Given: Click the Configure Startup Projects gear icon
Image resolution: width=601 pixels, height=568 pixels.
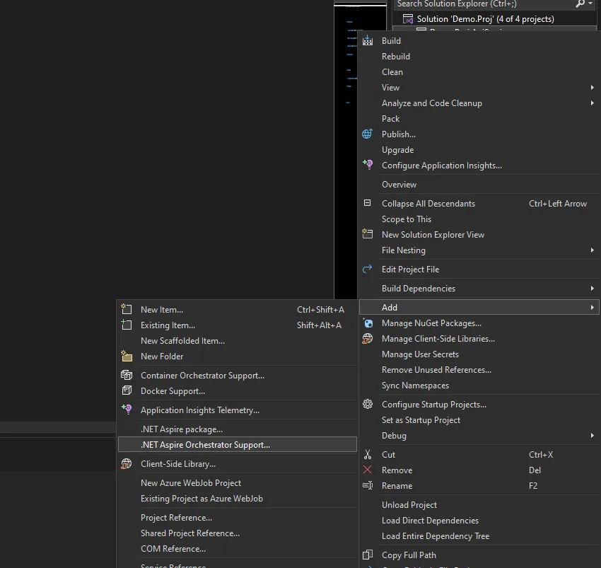Looking at the screenshot, I should (367, 405).
